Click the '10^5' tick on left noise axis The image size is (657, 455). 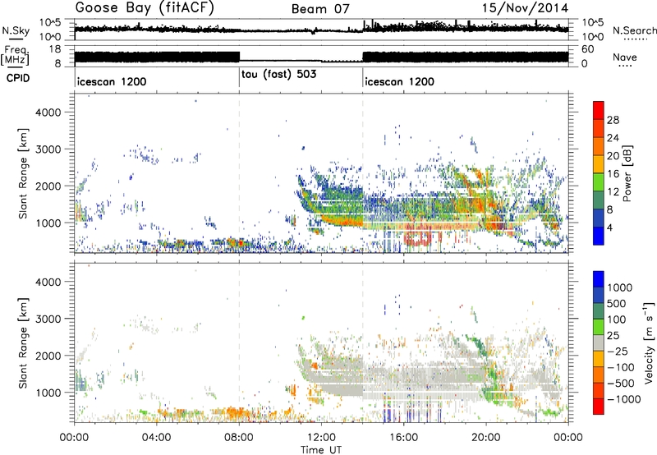point(50,22)
